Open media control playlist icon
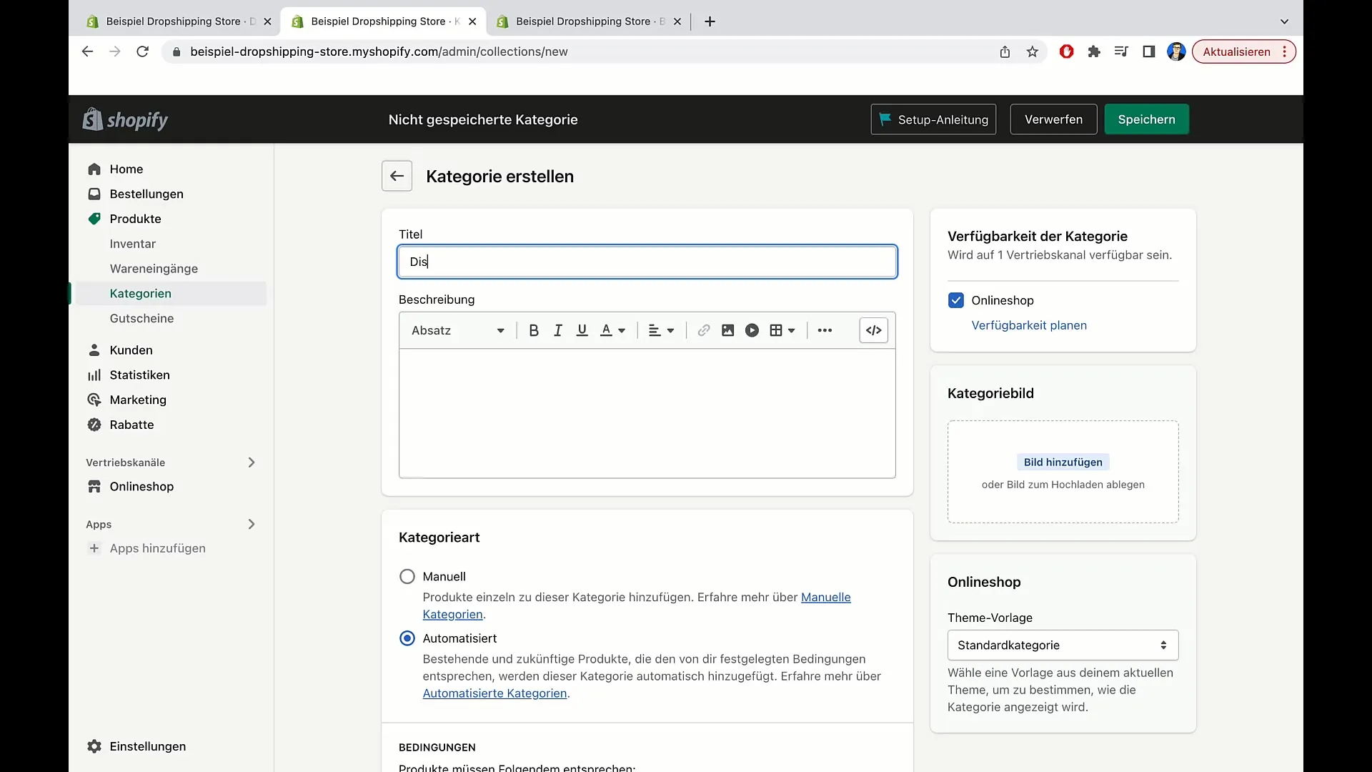This screenshot has height=772, width=1372. [1120, 51]
